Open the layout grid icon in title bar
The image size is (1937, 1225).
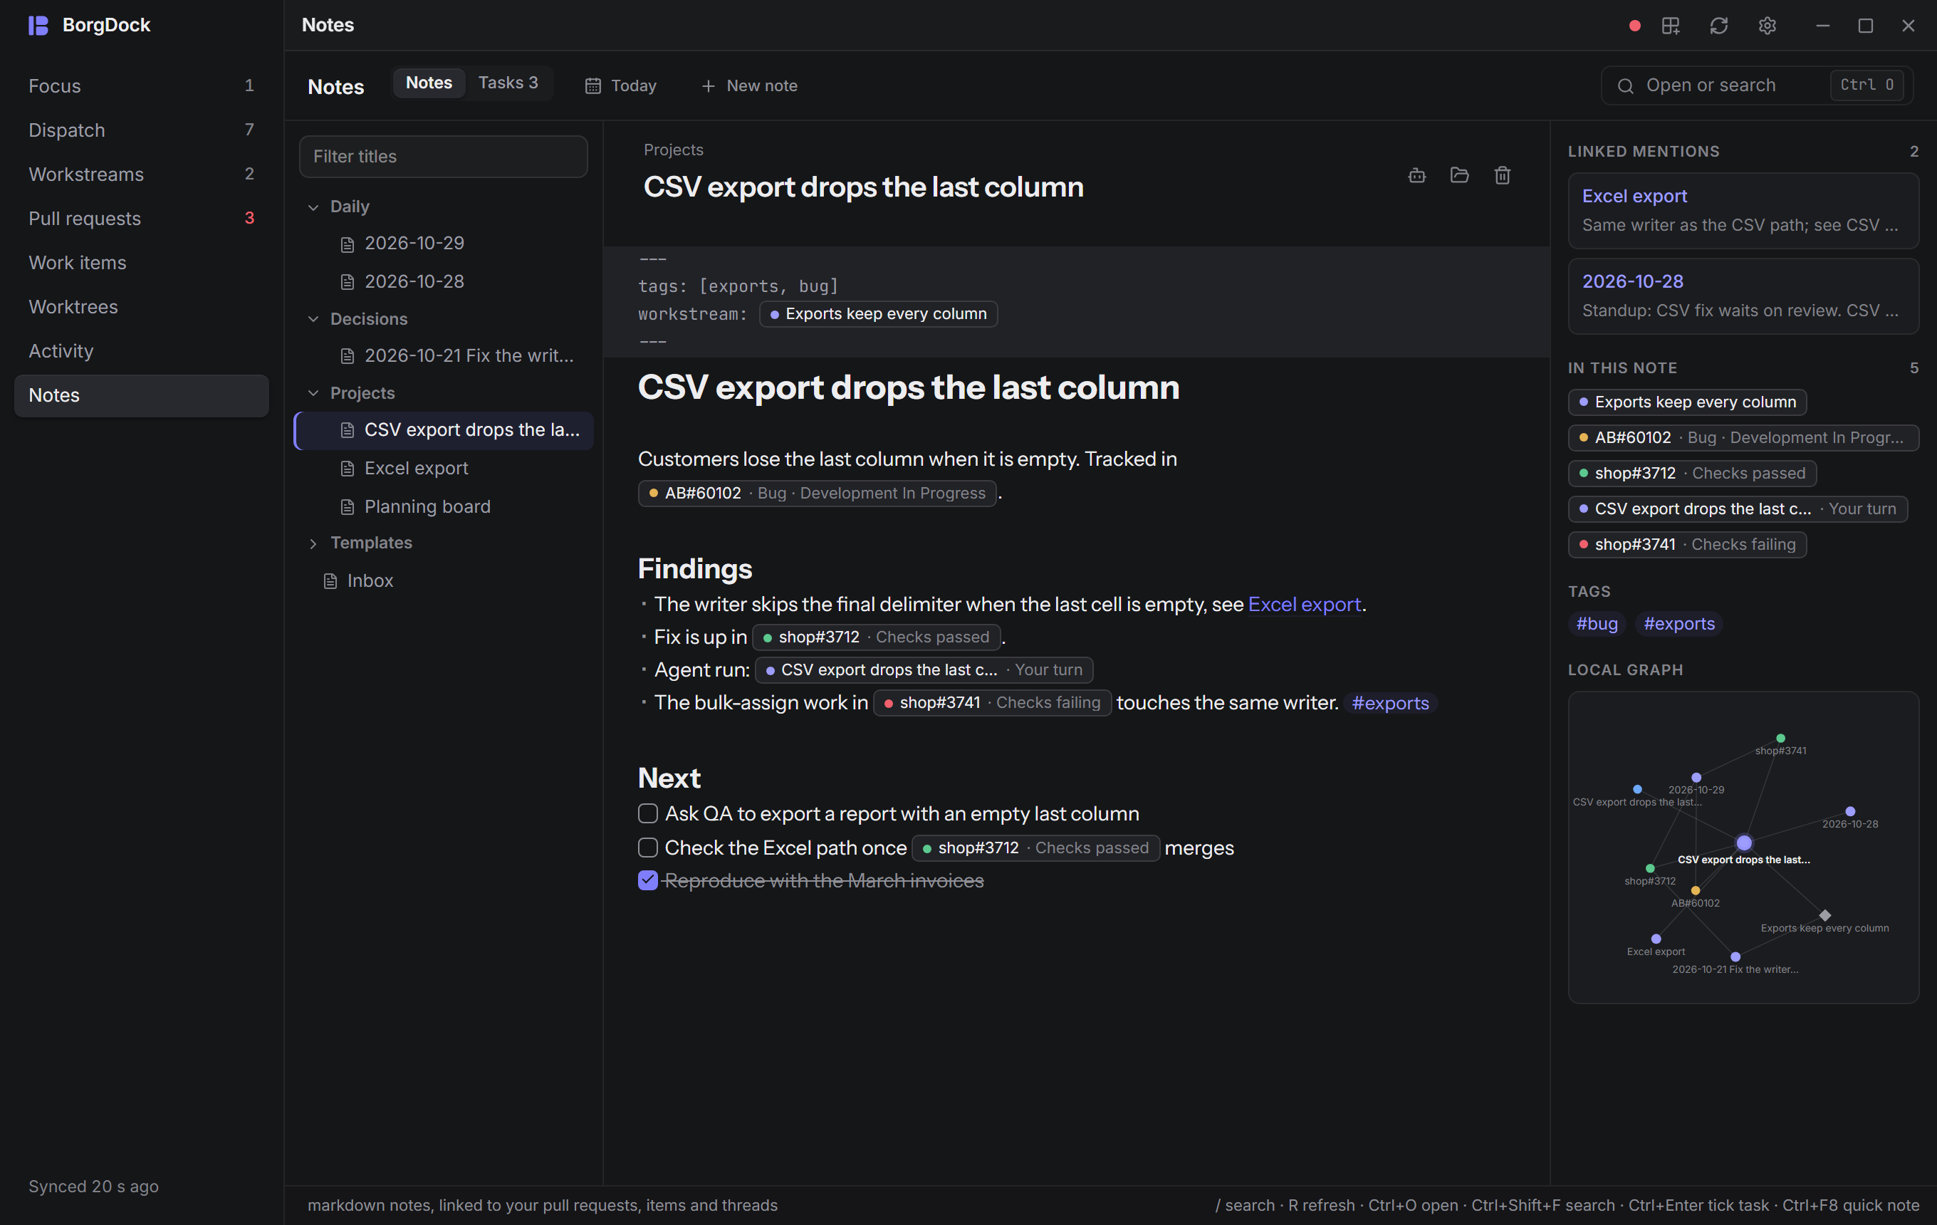click(1670, 26)
